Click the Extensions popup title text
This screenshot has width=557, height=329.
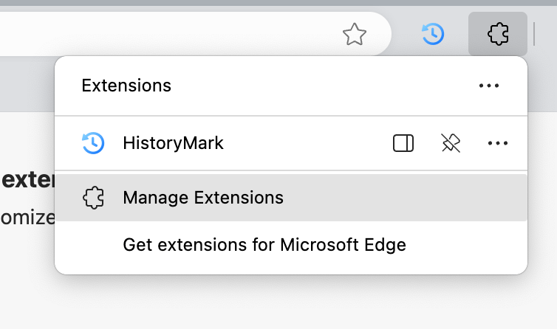point(126,86)
